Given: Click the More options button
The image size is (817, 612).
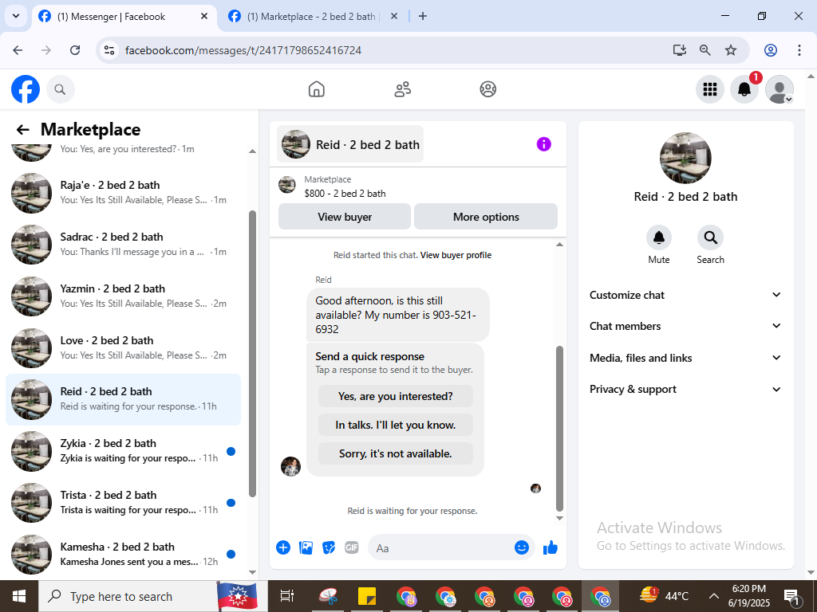Looking at the screenshot, I should tap(486, 217).
